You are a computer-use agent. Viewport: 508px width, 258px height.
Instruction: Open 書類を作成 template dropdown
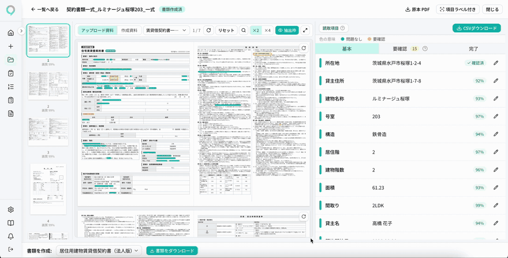pyautogui.click(x=99, y=250)
